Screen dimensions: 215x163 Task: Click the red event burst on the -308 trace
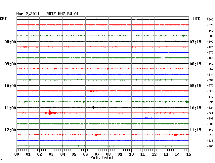pyautogui.click(x=91, y=91)
